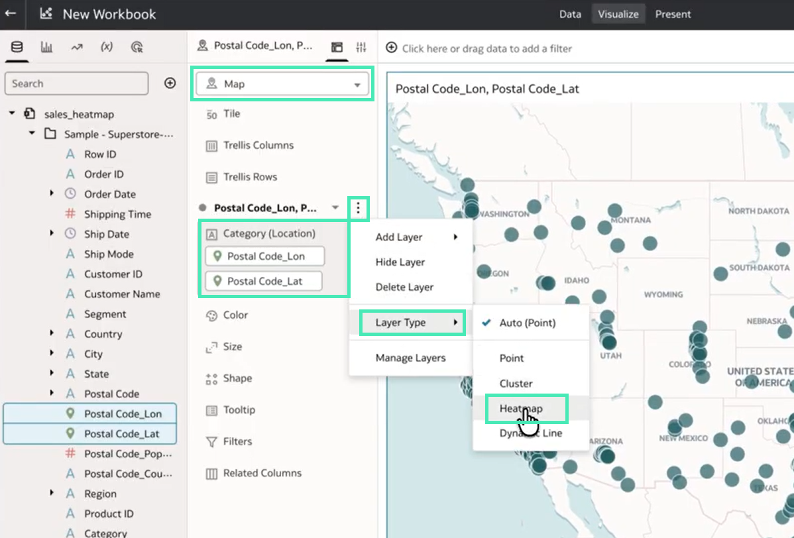The image size is (794, 538).
Task: Select the Auto (Point) layer type
Action: (x=527, y=323)
